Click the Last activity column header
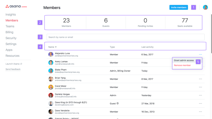The width and height of the screenshot is (212, 119). [x=147, y=47]
